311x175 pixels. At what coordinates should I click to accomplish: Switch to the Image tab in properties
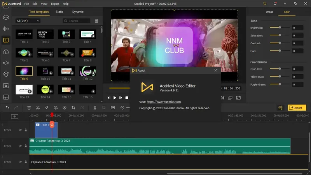(269, 12)
